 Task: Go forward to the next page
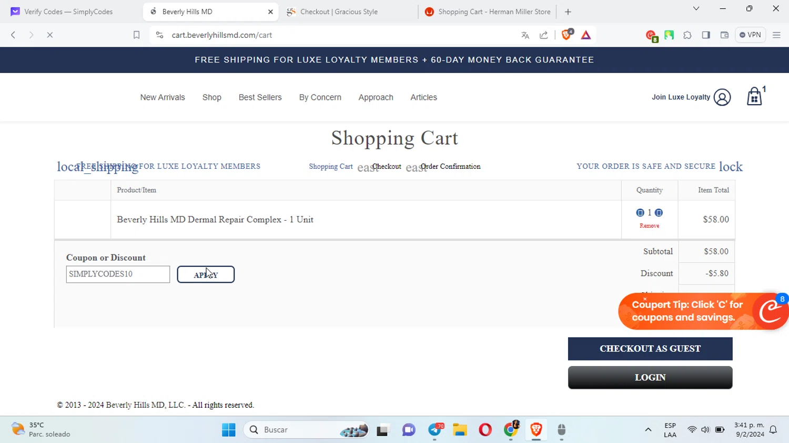coord(32,35)
